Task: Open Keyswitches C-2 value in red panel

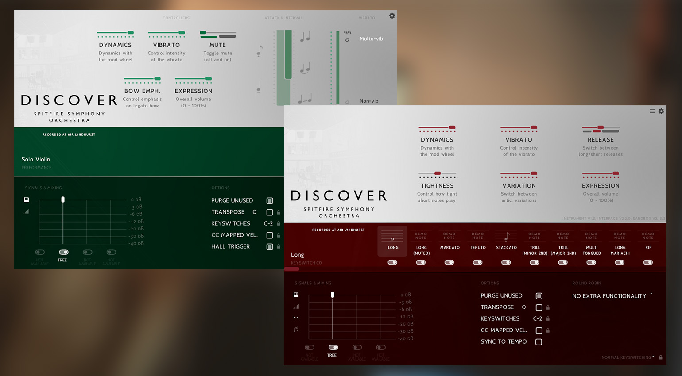Action: tap(538, 319)
